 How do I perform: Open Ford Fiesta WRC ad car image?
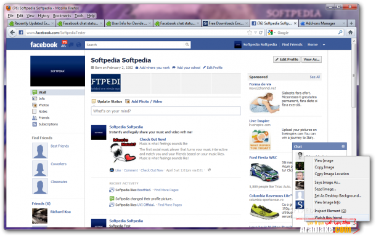tap(264, 172)
